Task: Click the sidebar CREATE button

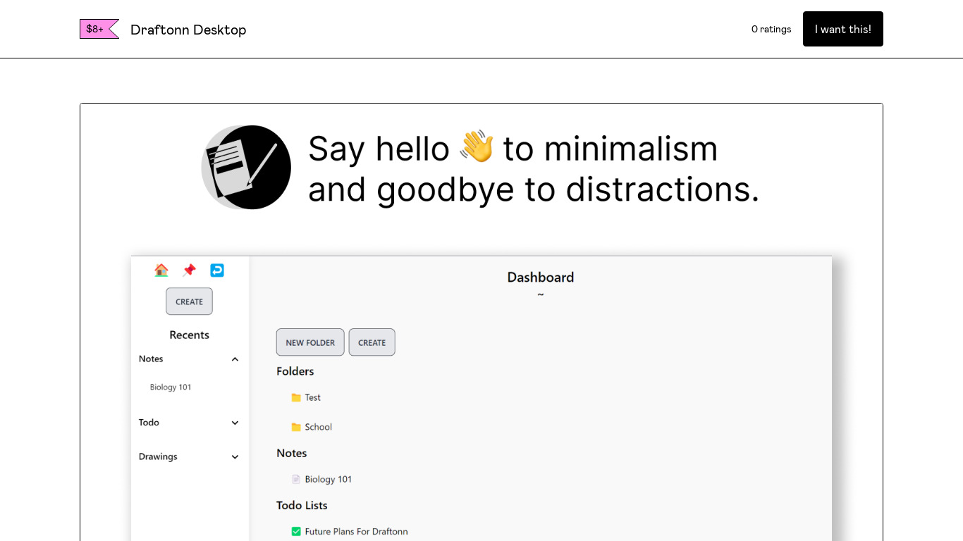Action: tap(189, 301)
